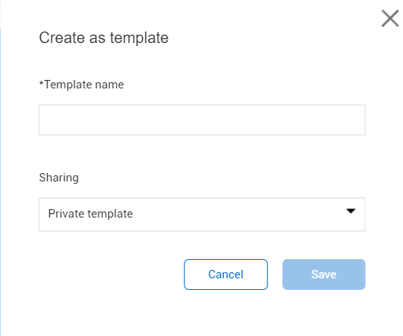Save the new template
The height and width of the screenshot is (336, 403).
pyautogui.click(x=324, y=274)
